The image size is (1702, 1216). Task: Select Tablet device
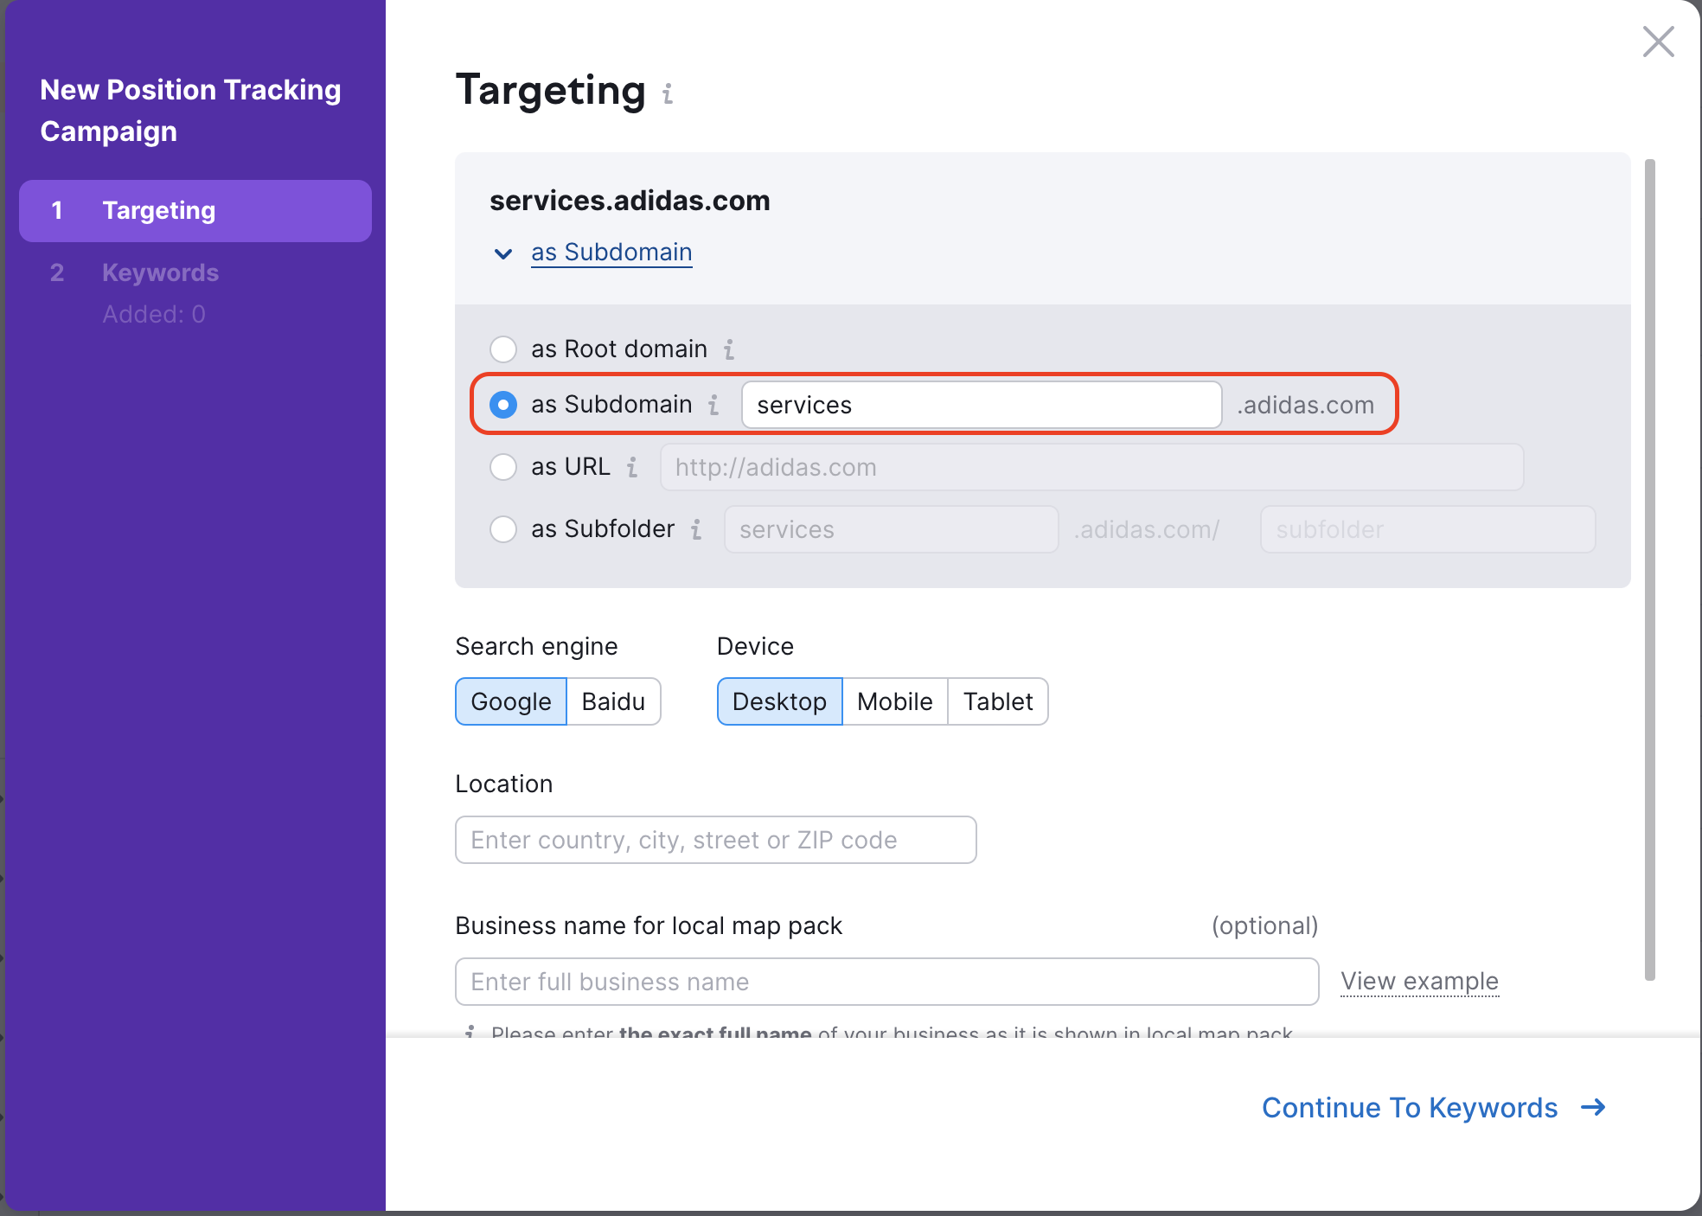pos(998,701)
